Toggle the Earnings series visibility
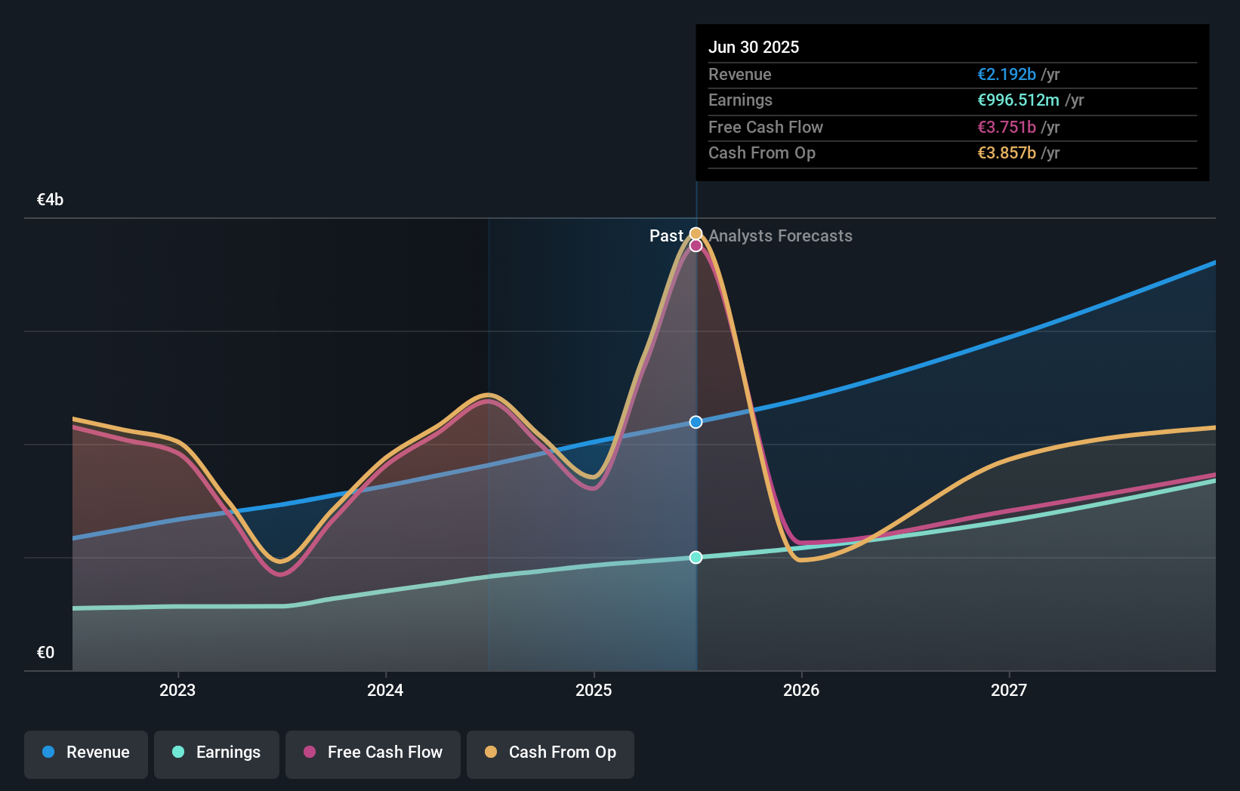The image size is (1240, 791). pyautogui.click(x=217, y=753)
